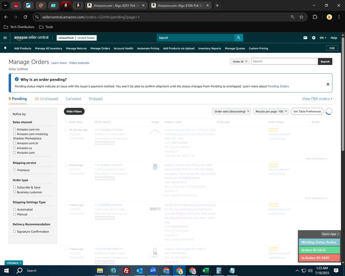This screenshot has width=345, height=276.
Task: Click the order search input field
Action: coord(284,61)
